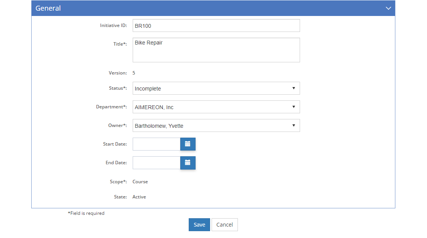
Task: Click the Status label
Action: pyautogui.click(x=118, y=88)
